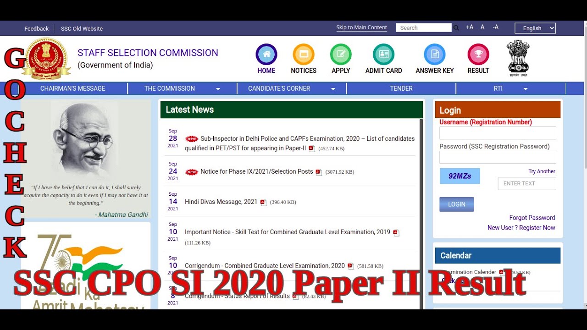Click the SSC logo emblem
Viewport: 587px width, 330px height.
click(x=46, y=59)
